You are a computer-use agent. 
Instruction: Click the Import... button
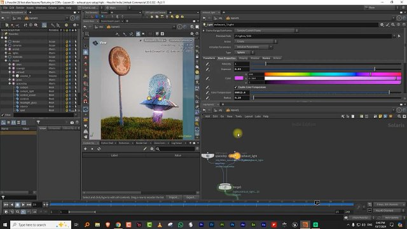pos(174,197)
